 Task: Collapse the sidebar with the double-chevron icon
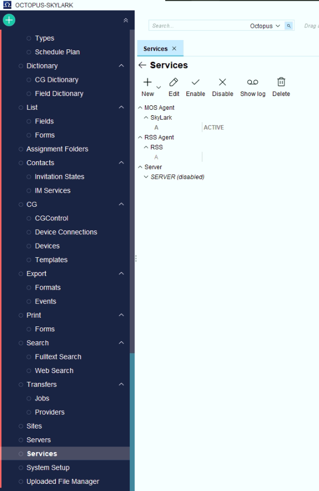[126, 20]
